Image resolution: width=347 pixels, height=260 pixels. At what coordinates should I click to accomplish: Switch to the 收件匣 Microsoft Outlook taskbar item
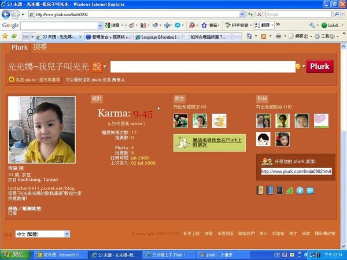60,255
